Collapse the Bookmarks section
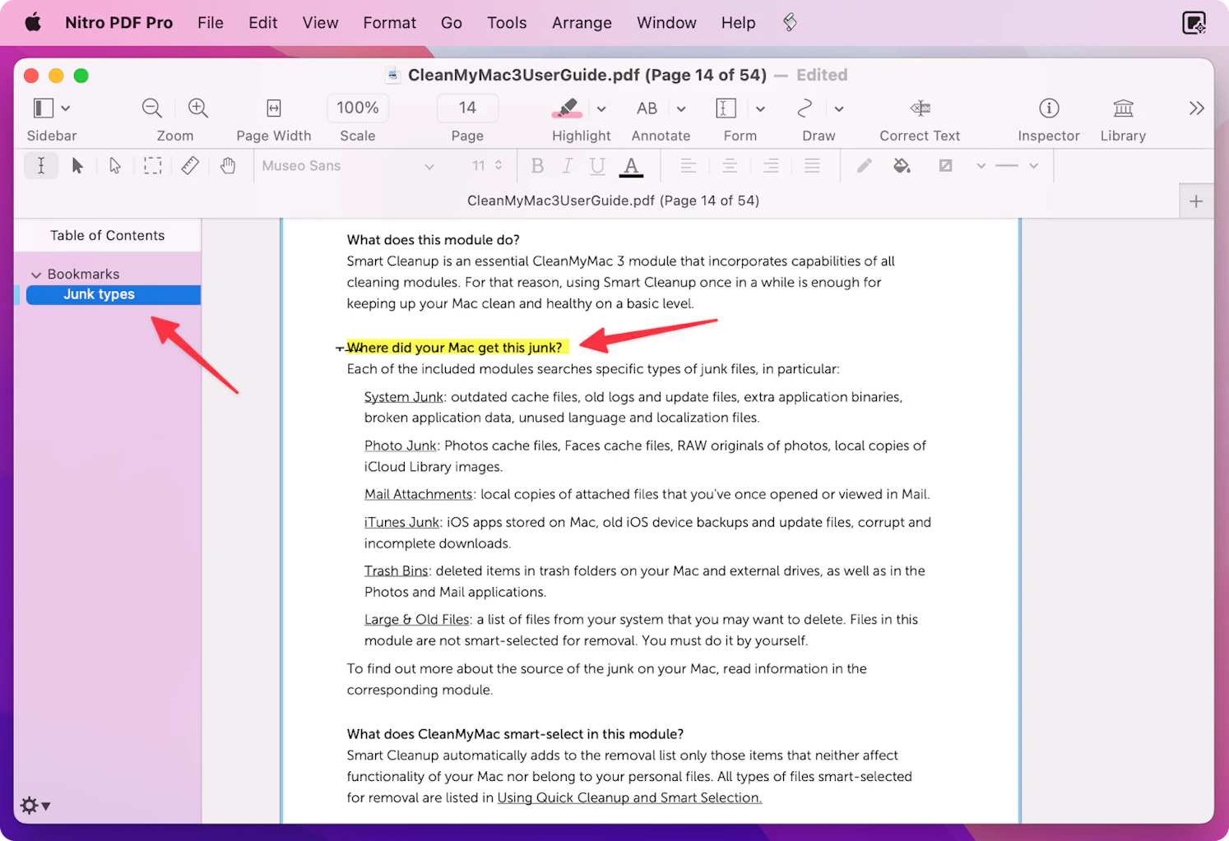Viewport: 1229px width, 841px height. 36,273
